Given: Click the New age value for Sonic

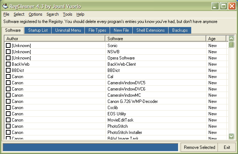Looking at the screenshot, I should tap(212, 46).
